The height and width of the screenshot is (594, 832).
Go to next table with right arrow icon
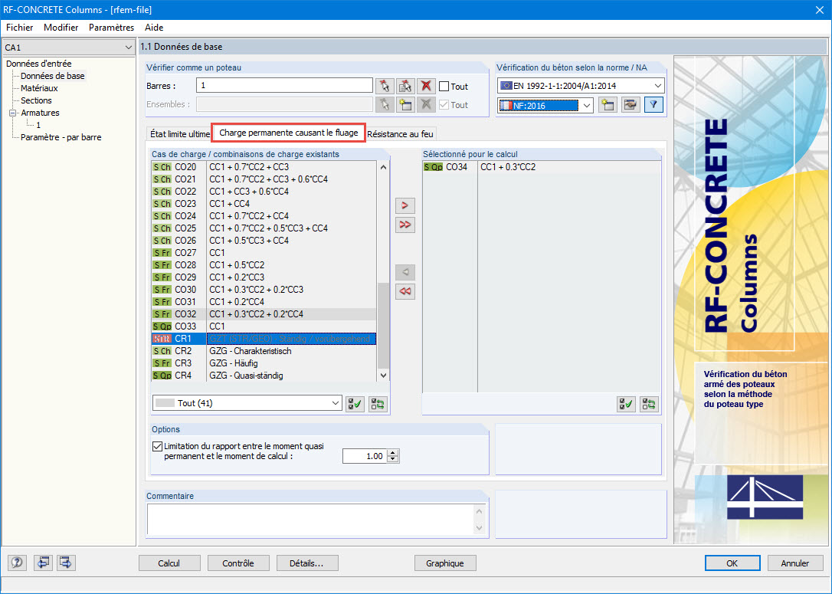pyautogui.click(x=66, y=563)
